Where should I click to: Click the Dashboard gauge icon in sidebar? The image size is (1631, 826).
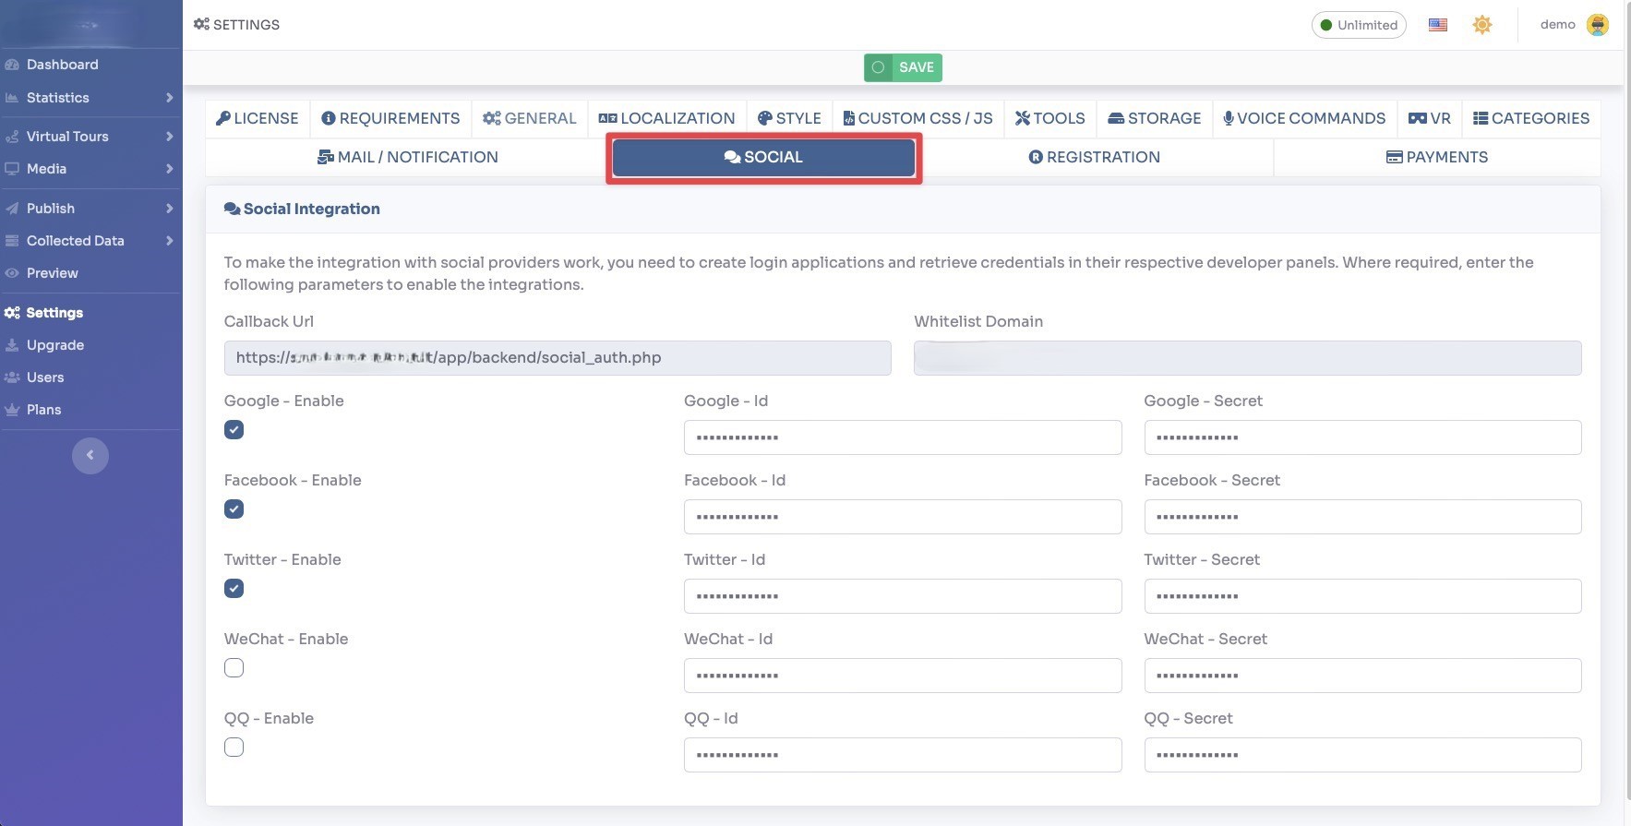coord(12,65)
